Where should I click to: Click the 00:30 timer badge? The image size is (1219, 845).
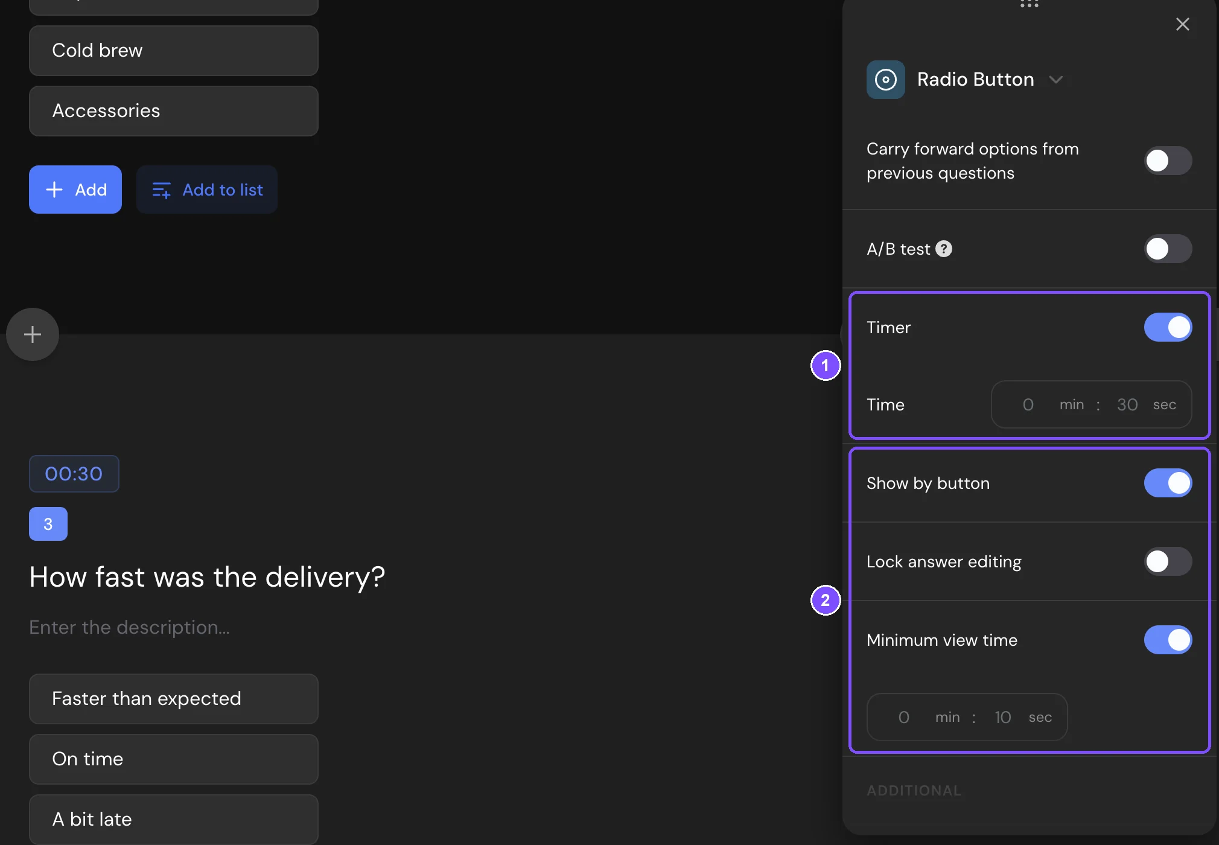pos(74,474)
